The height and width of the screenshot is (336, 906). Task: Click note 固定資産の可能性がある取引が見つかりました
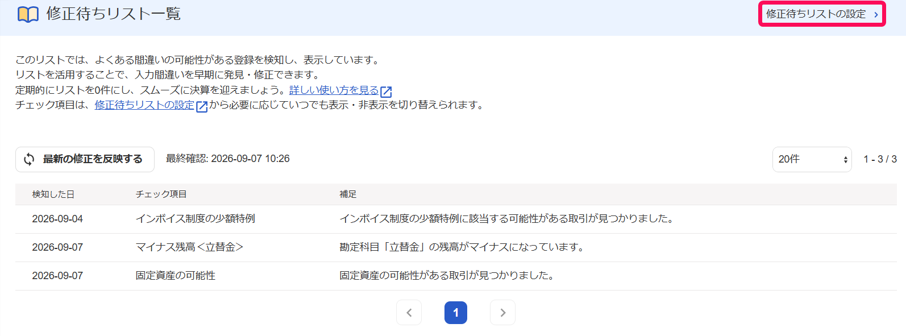tap(447, 276)
